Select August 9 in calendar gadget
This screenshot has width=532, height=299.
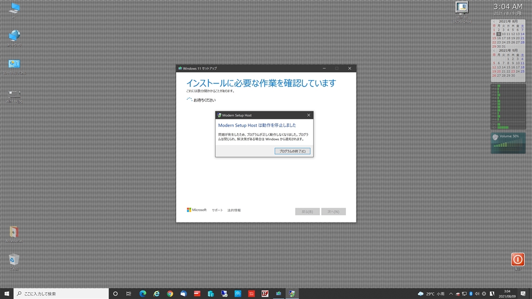(498, 34)
